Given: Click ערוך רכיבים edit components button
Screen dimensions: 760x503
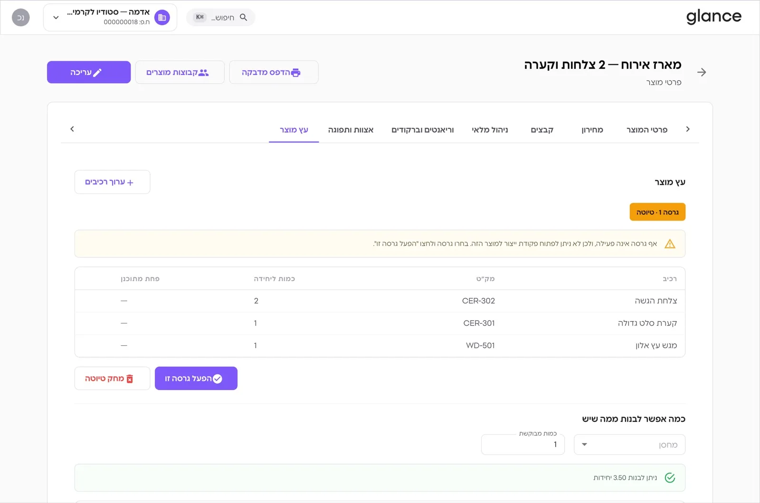Looking at the screenshot, I should click(112, 182).
